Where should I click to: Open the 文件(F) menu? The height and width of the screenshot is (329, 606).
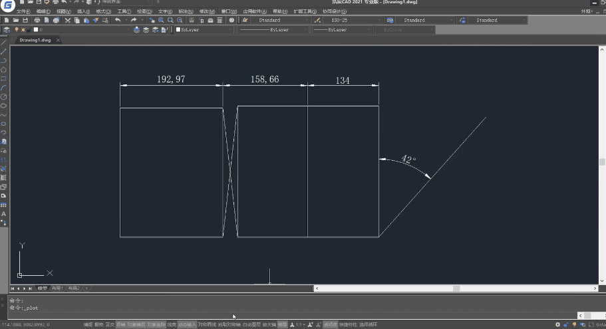(x=23, y=11)
